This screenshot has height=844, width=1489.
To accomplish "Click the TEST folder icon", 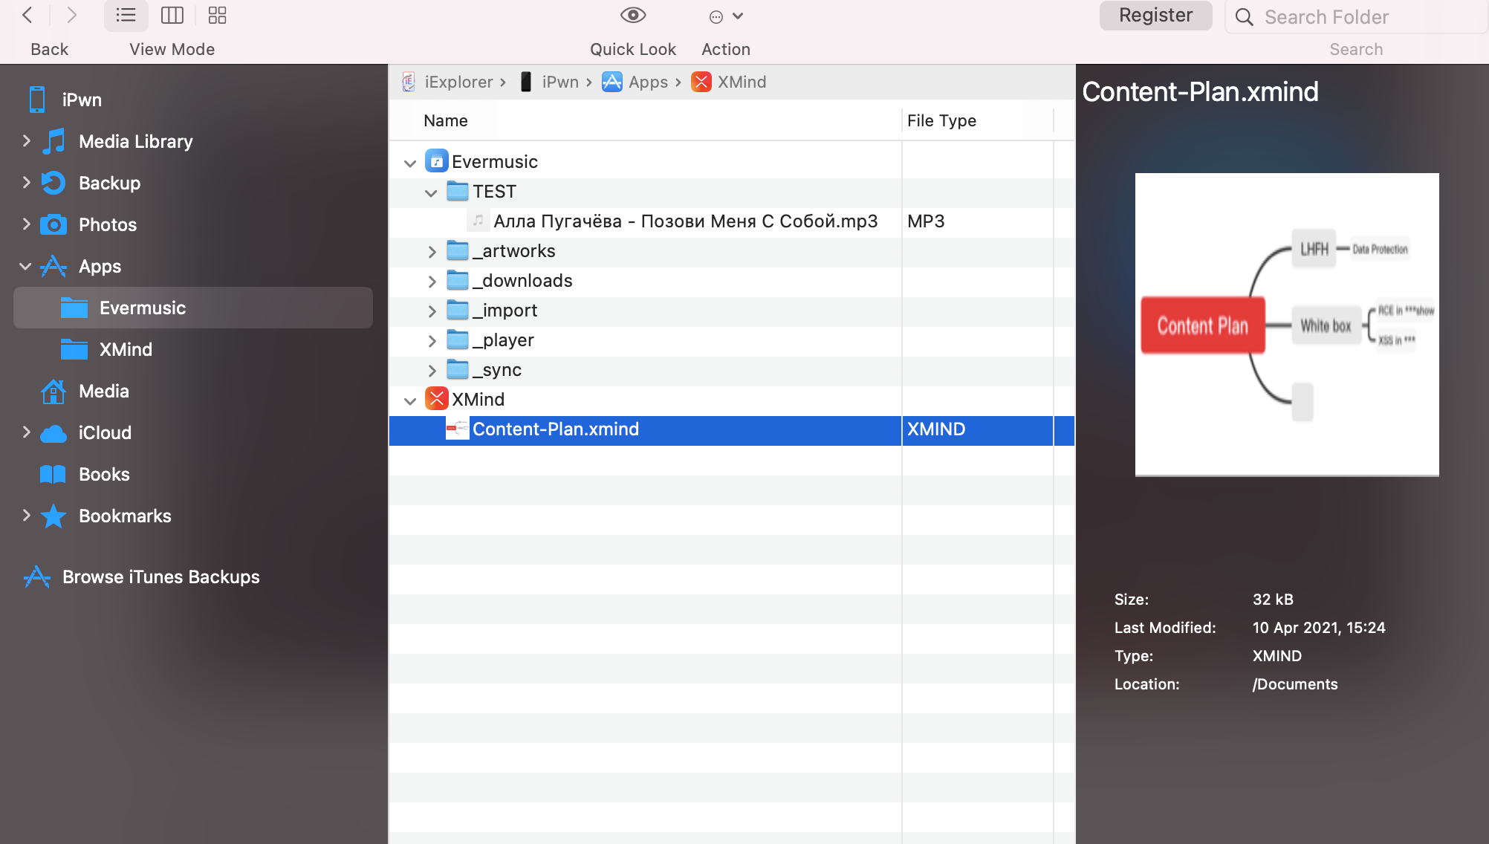I will click(458, 191).
